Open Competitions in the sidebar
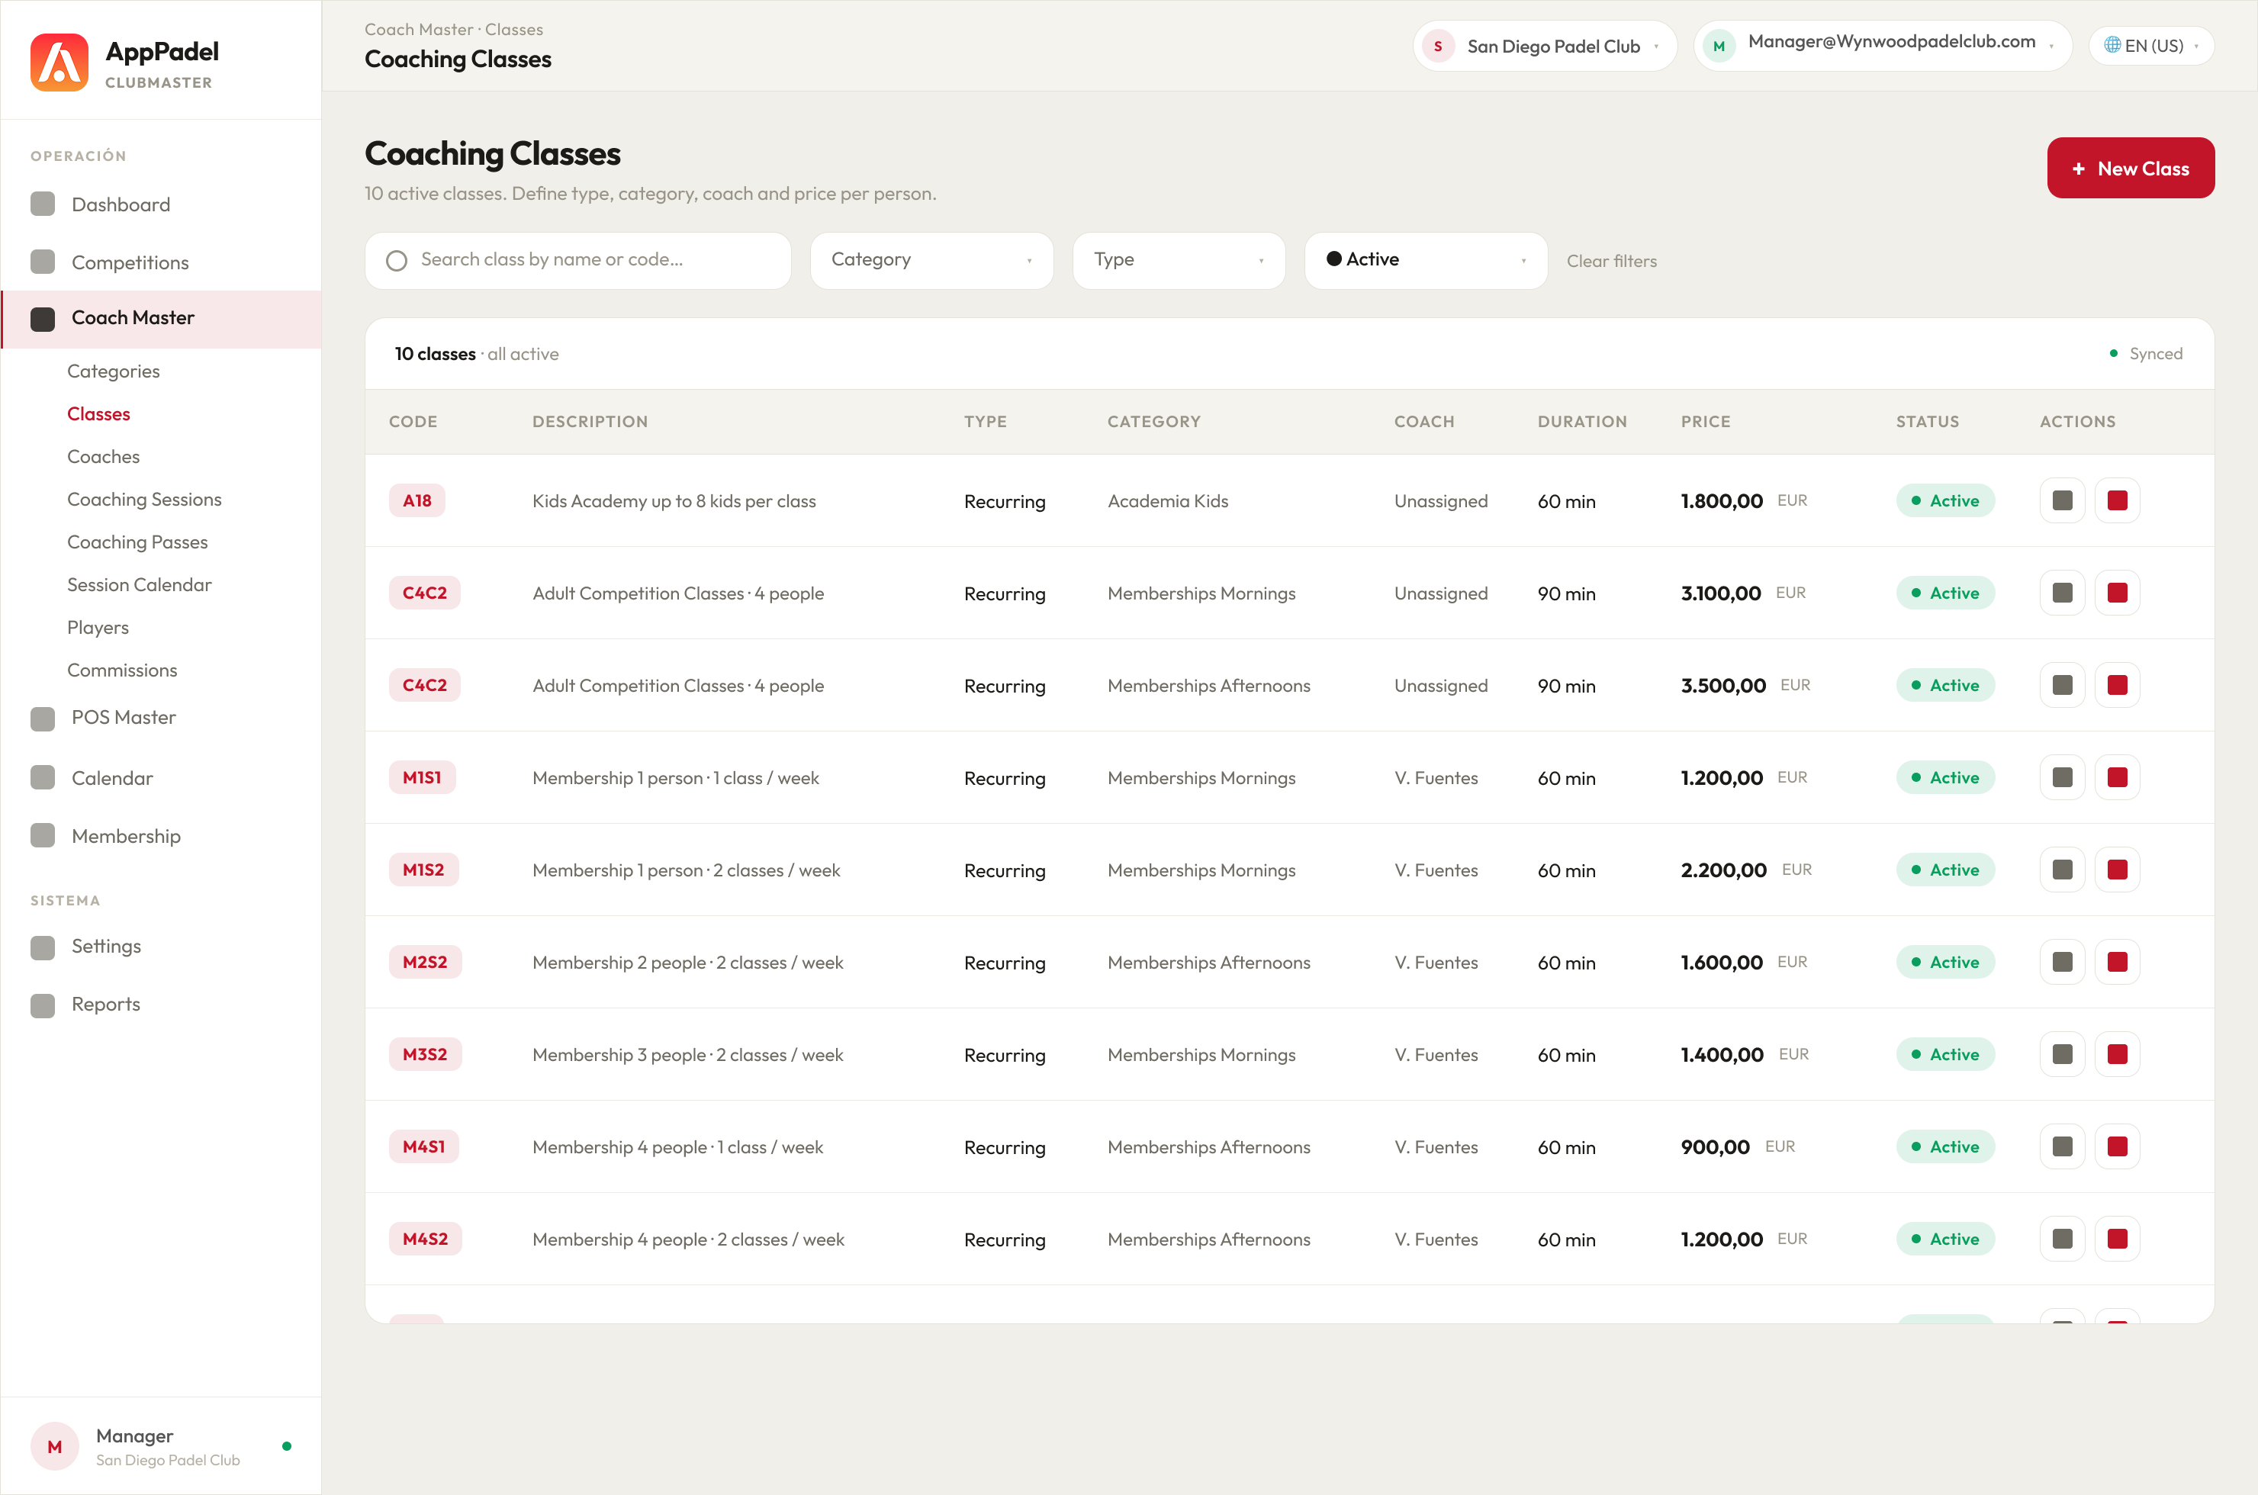This screenshot has width=2258, height=1495. pos(160,262)
